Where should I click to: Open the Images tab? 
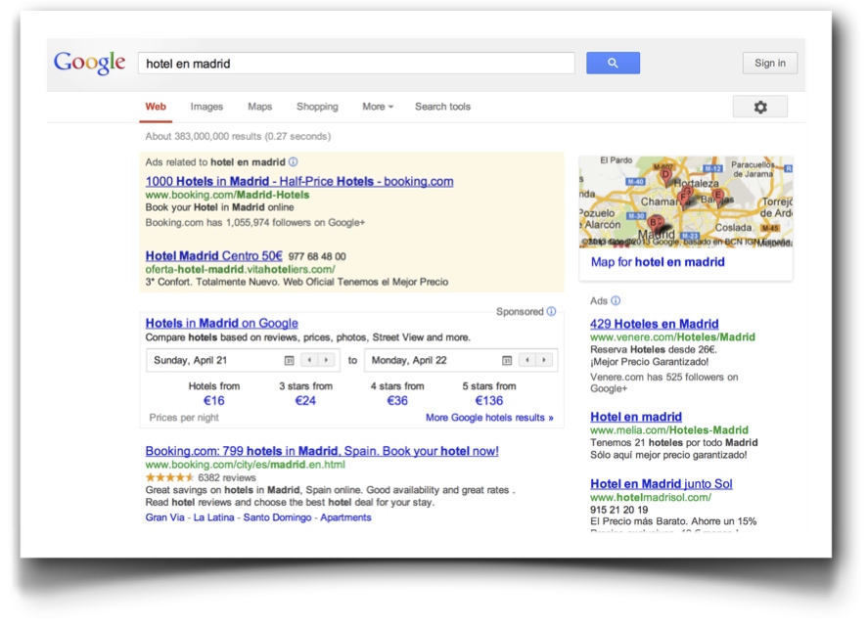(206, 107)
